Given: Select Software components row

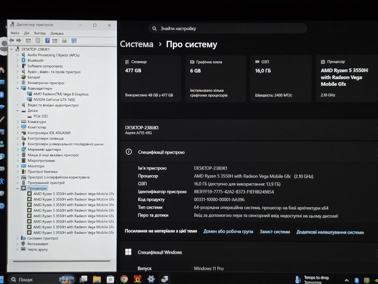Looking at the screenshot, I should [x=45, y=66].
